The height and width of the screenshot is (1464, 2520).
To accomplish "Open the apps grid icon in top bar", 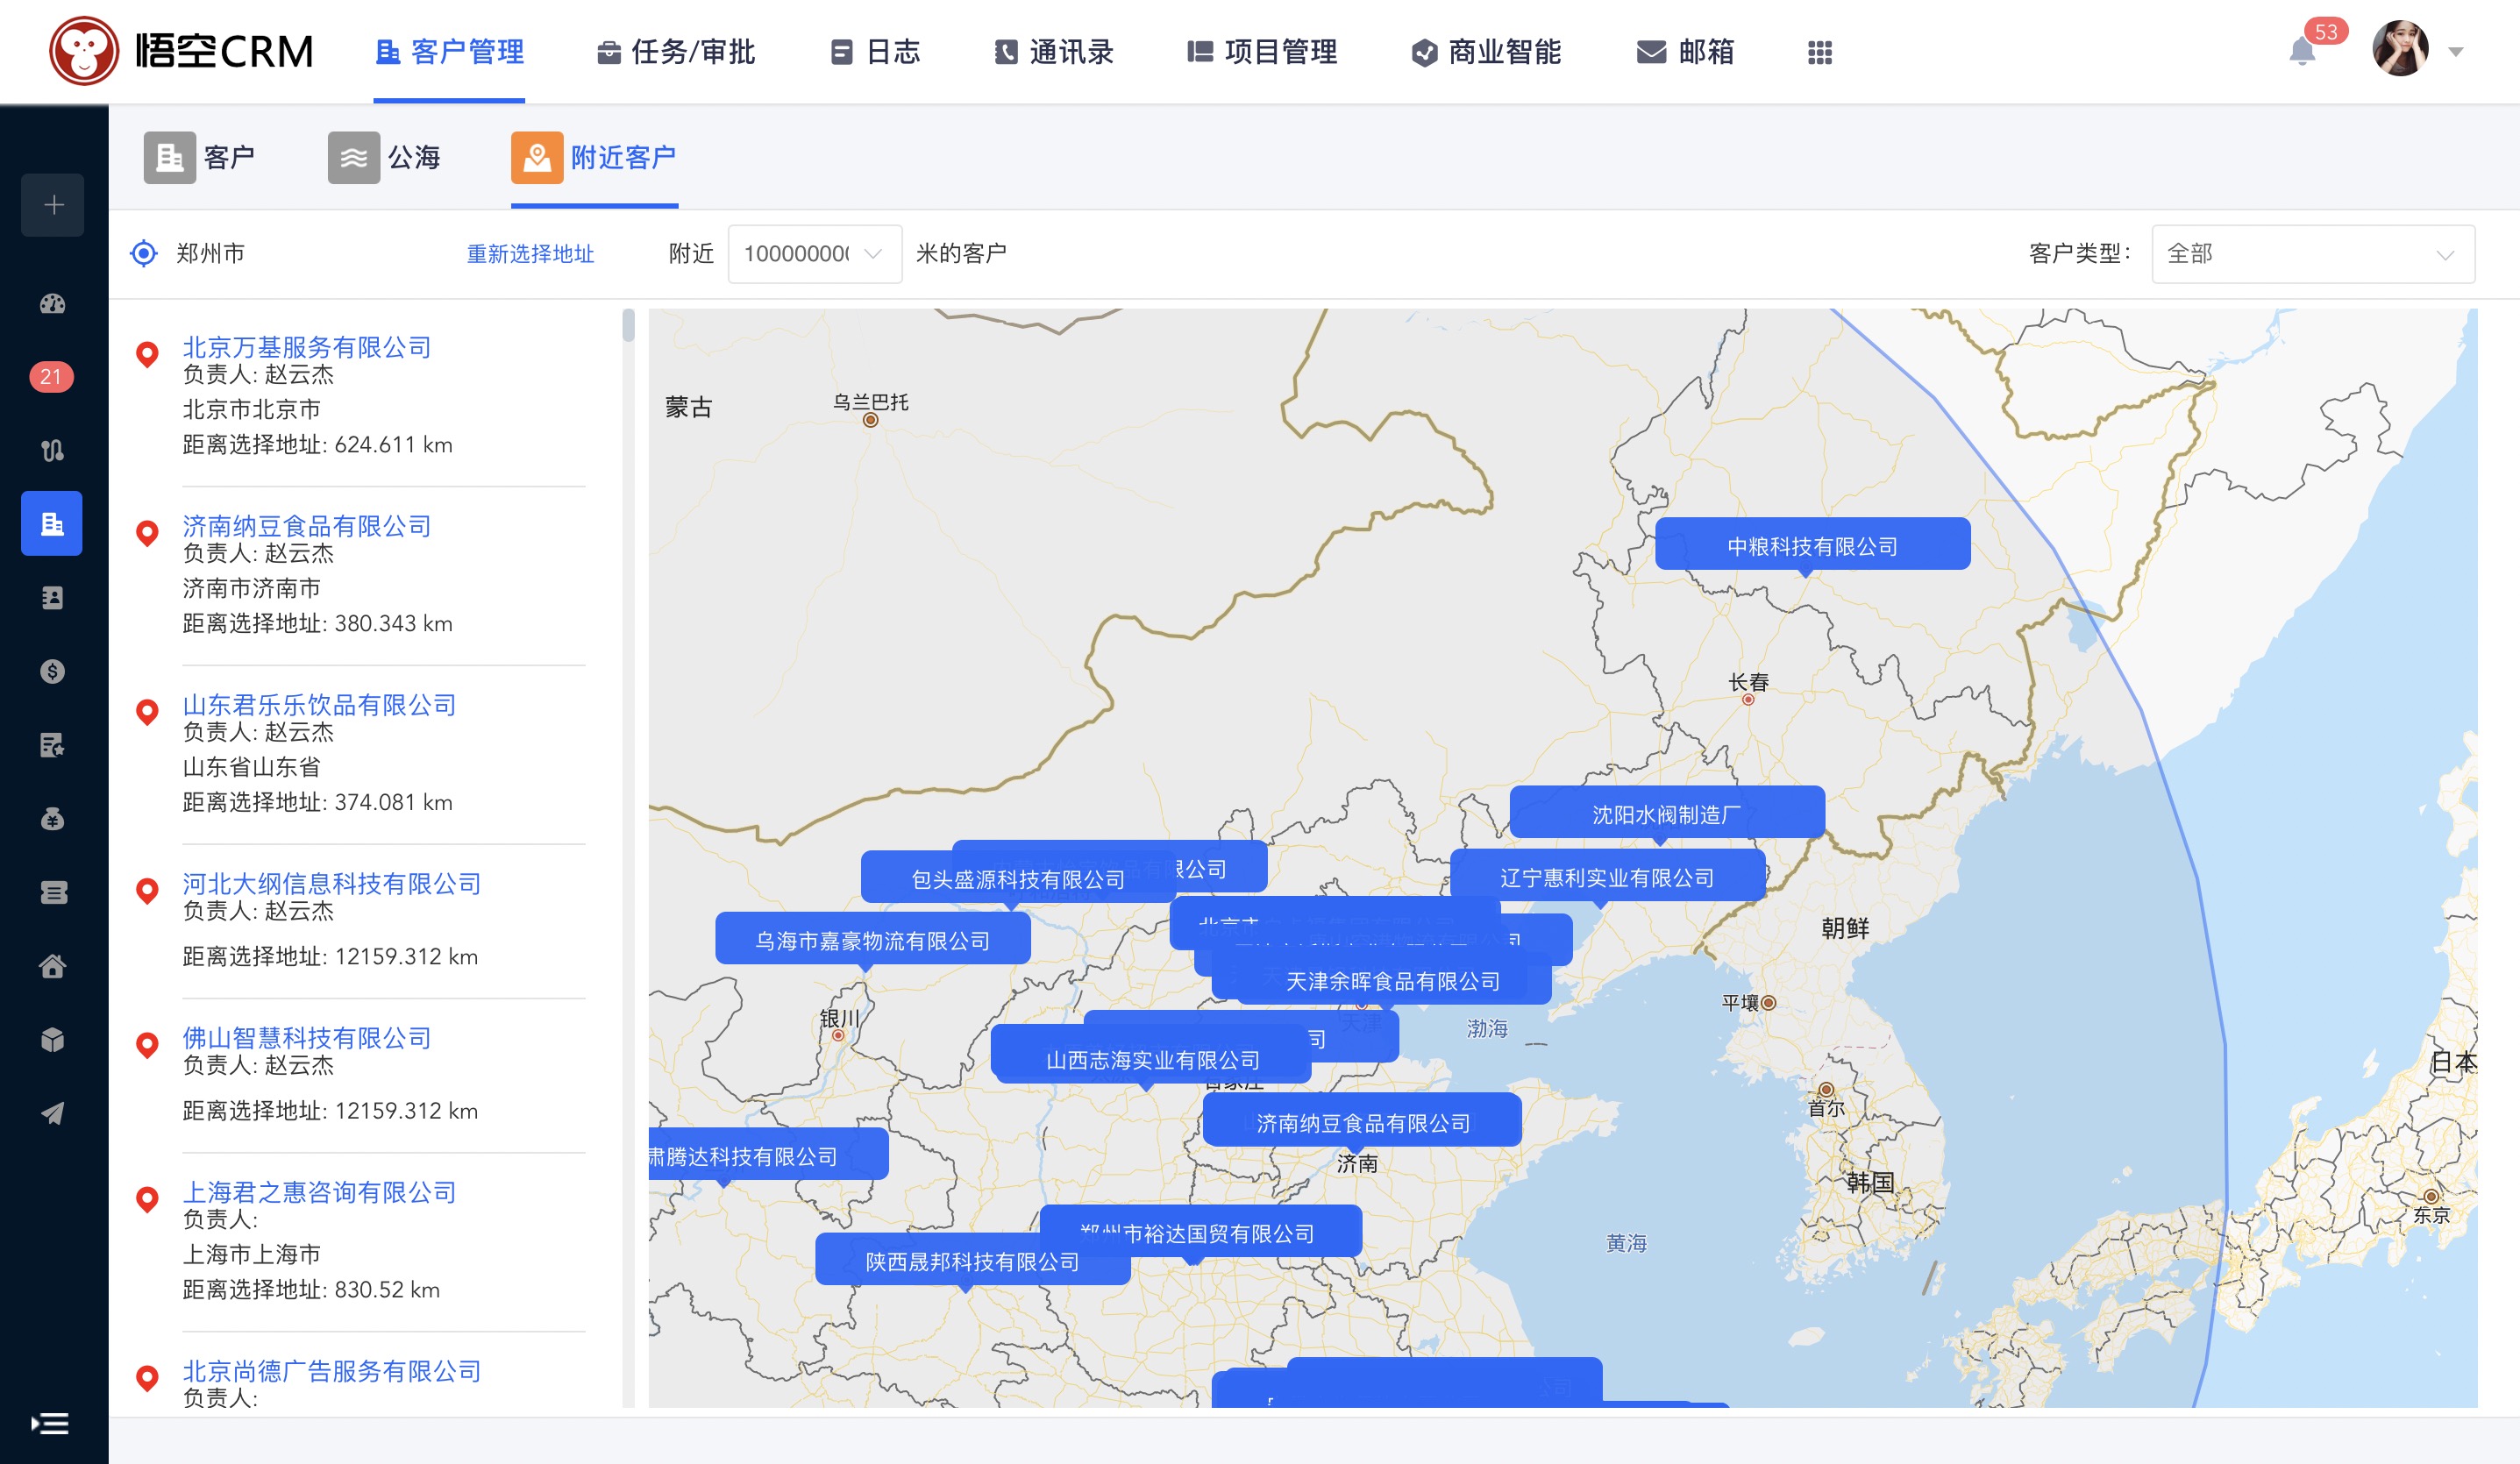I will 1819,52.
